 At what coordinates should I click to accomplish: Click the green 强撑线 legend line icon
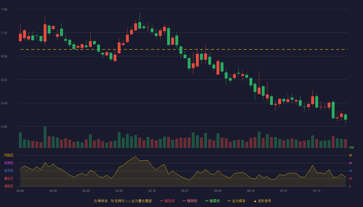pyautogui.click(x=207, y=201)
